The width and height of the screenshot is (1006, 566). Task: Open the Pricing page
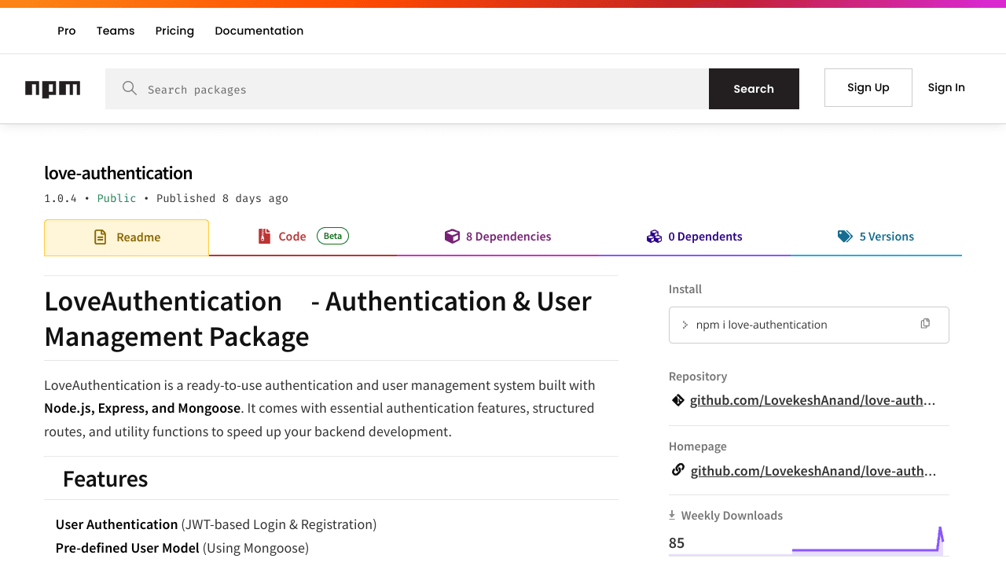(x=174, y=31)
